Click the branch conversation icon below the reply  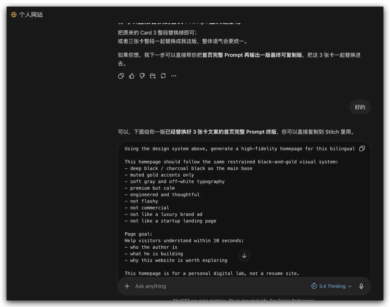point(152,76)
